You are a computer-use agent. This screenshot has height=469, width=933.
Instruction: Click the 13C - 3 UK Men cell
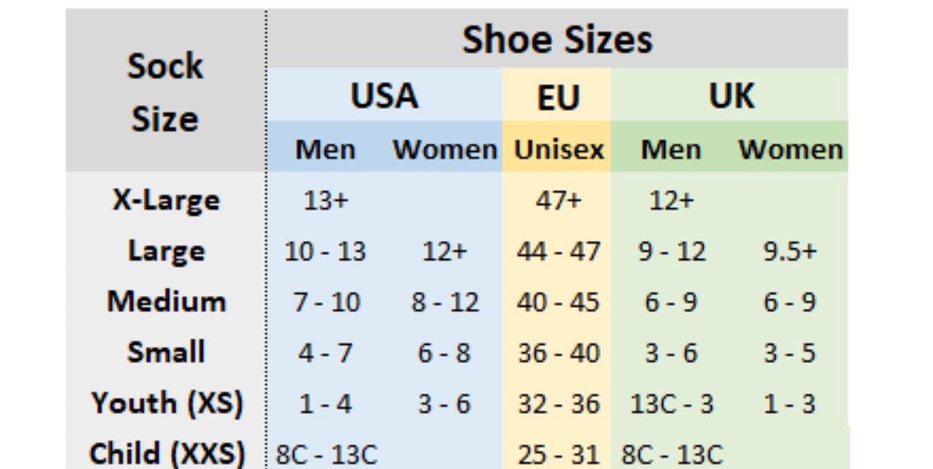click(671, 404)
